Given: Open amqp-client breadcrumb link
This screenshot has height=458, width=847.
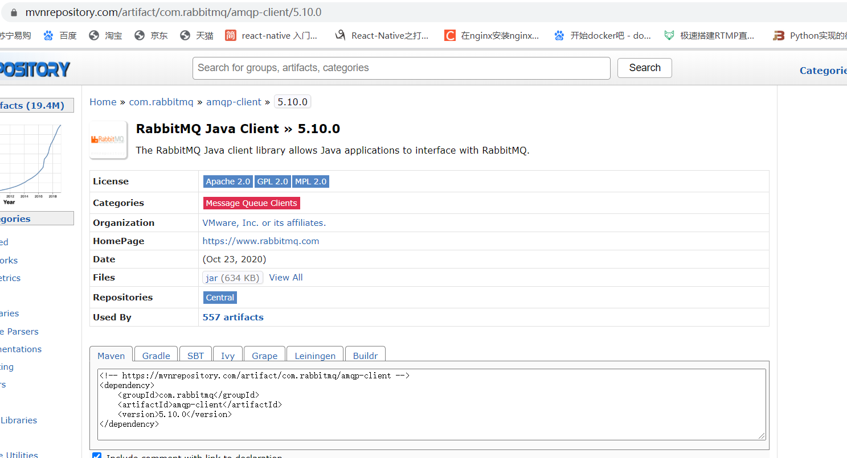Looking at the screenshot, I should [x=234, y=102].
